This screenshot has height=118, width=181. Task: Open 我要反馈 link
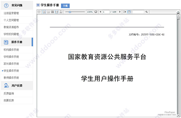(9, 100)
